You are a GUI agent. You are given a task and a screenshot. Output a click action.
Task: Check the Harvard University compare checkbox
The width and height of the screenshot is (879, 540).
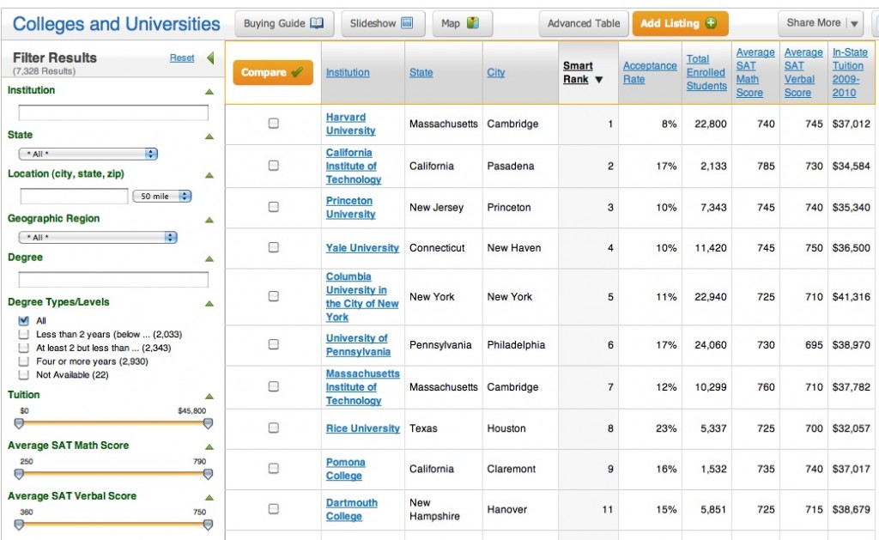(273, 124)
